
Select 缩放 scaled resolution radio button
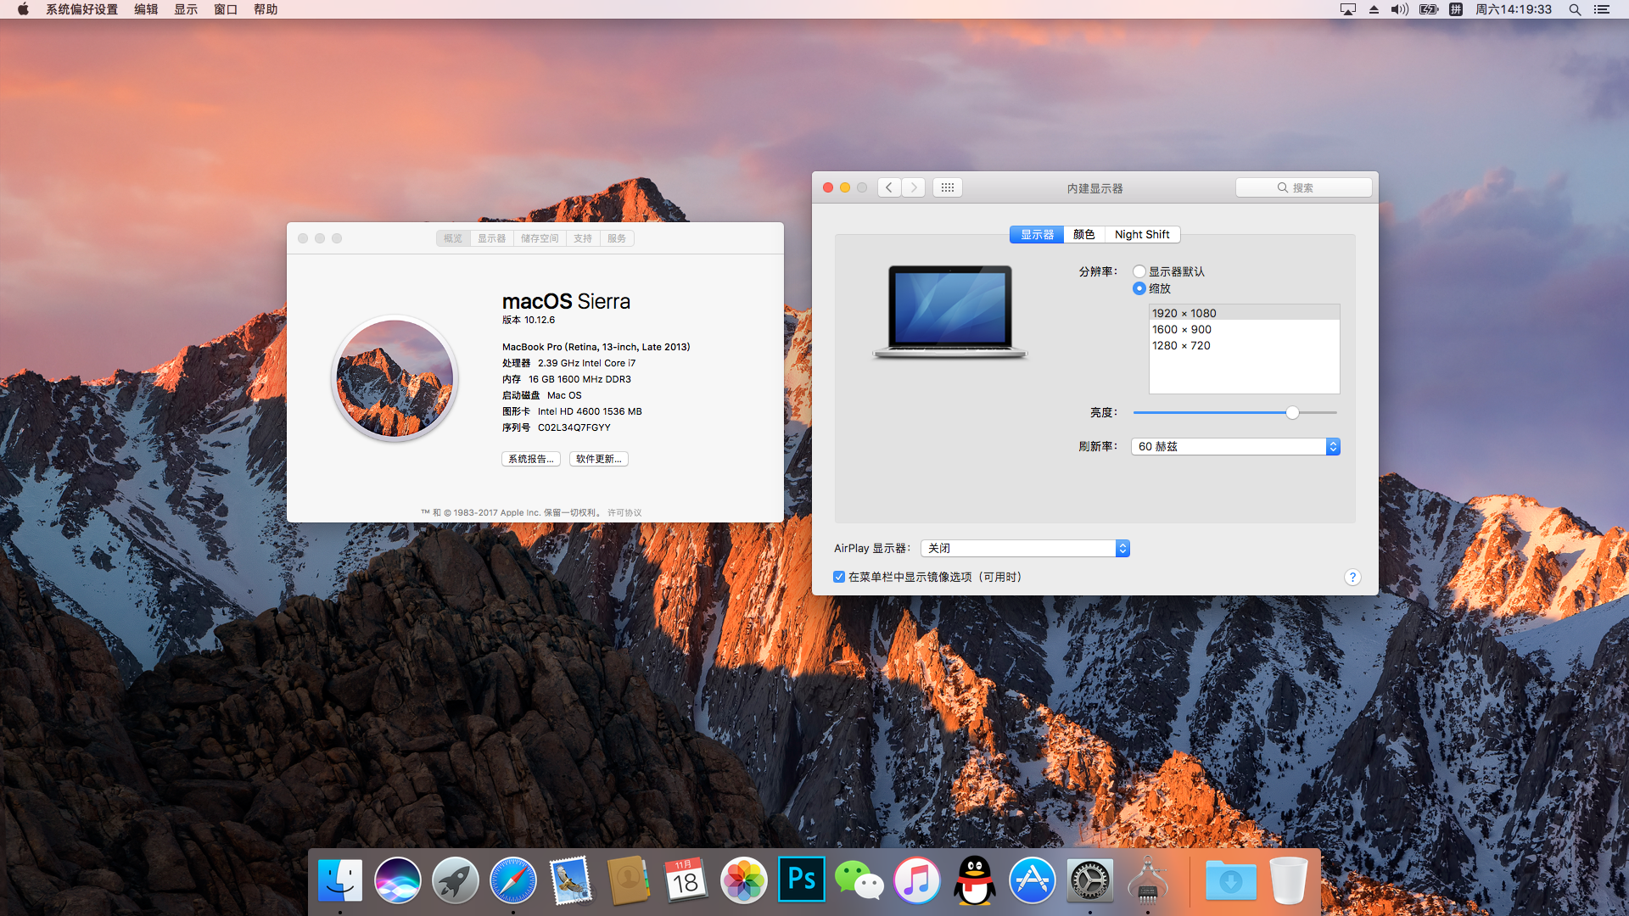pyautogui.click(x=1139, y=288)
